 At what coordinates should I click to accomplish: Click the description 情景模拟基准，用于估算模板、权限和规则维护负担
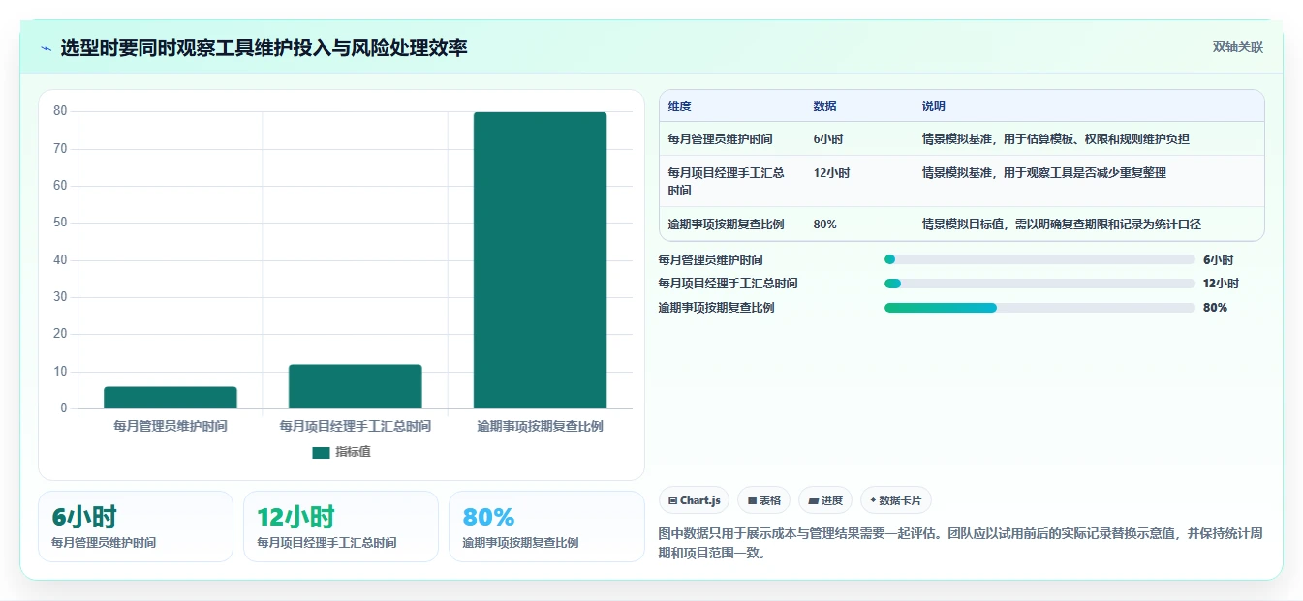click(x=1056, y=139)
